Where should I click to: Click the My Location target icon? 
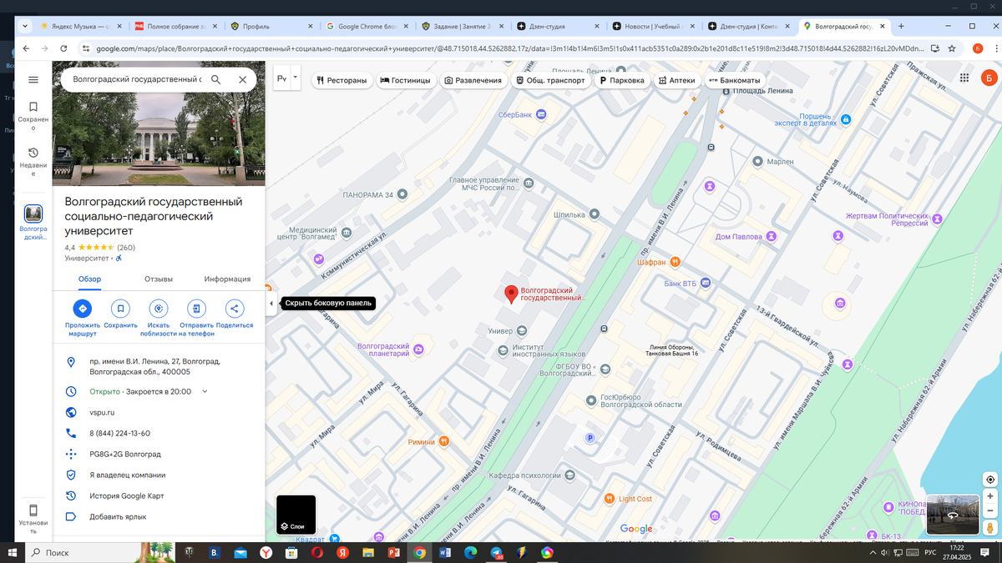coord(989,480)
